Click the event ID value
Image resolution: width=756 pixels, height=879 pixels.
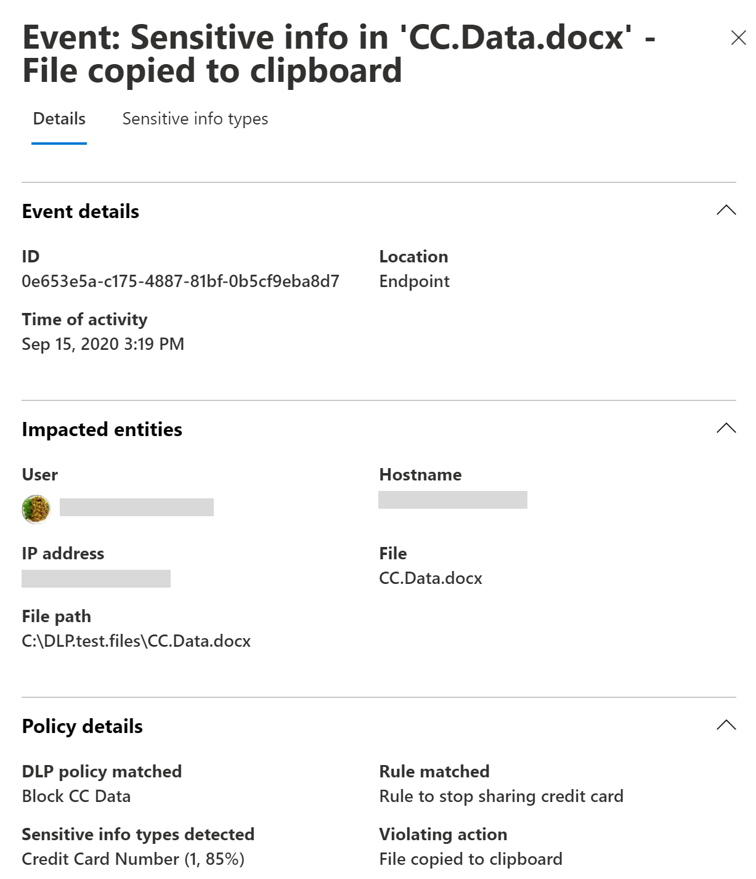click(x=181, y=282)
